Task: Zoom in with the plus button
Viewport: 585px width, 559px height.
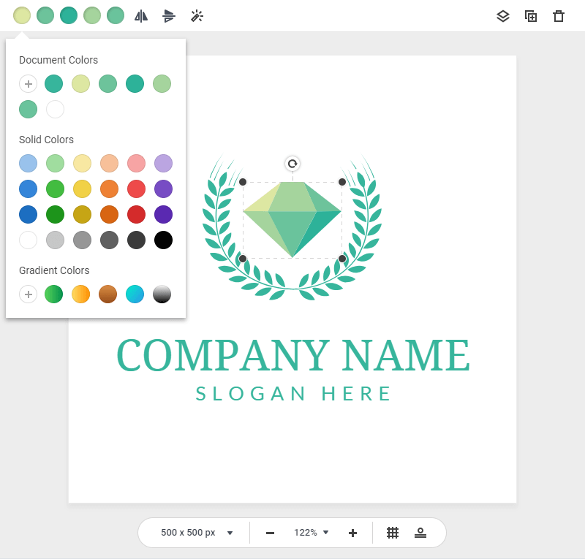Action: coord(352,533)
